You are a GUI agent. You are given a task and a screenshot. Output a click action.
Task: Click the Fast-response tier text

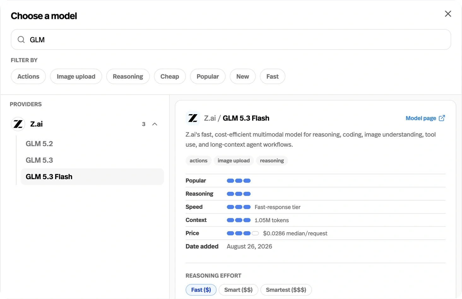(277, 207)
